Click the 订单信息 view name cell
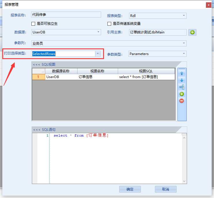Viewport: 214px width, 198px height. (x=98, y=77)
